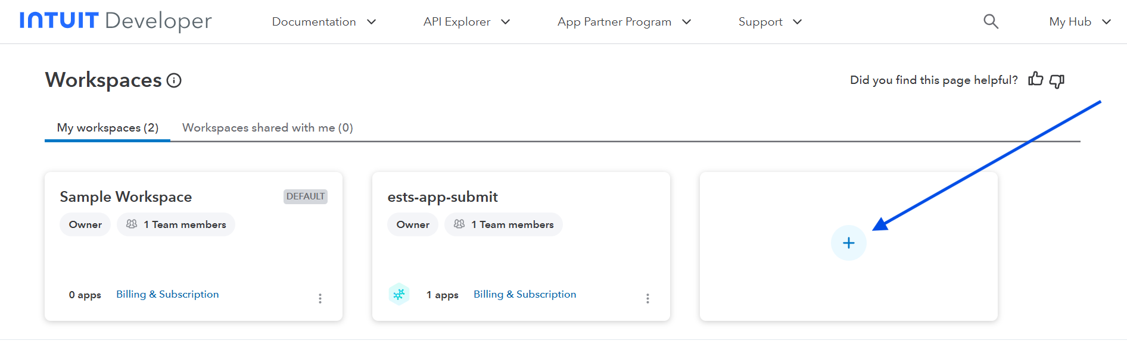Image resolution: width=1127 pixels, height=353 pixels.
Task: Open Billing & Subscription for Sample Workspace
Action: [x=167, y=294]
